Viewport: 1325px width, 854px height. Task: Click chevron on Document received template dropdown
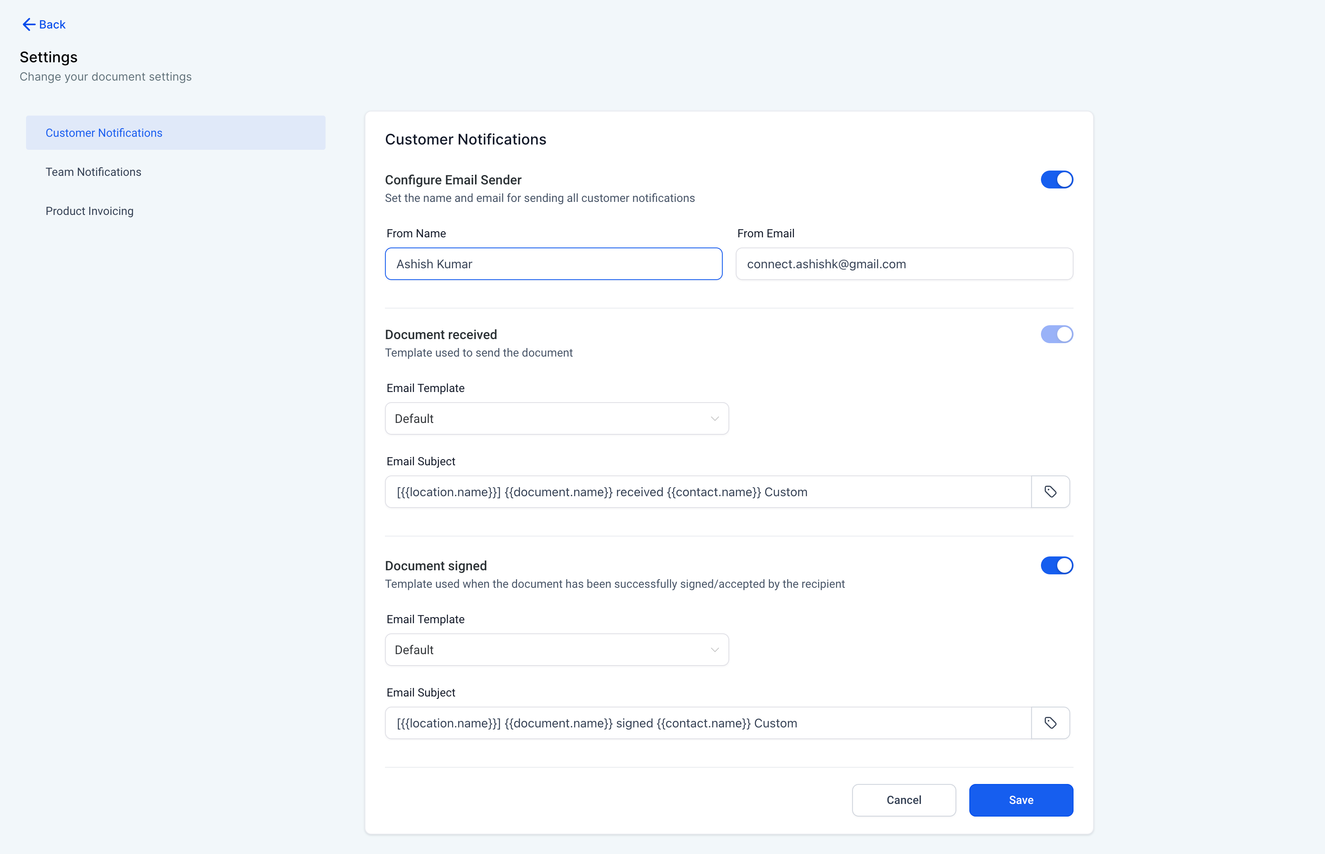(715, 419)
